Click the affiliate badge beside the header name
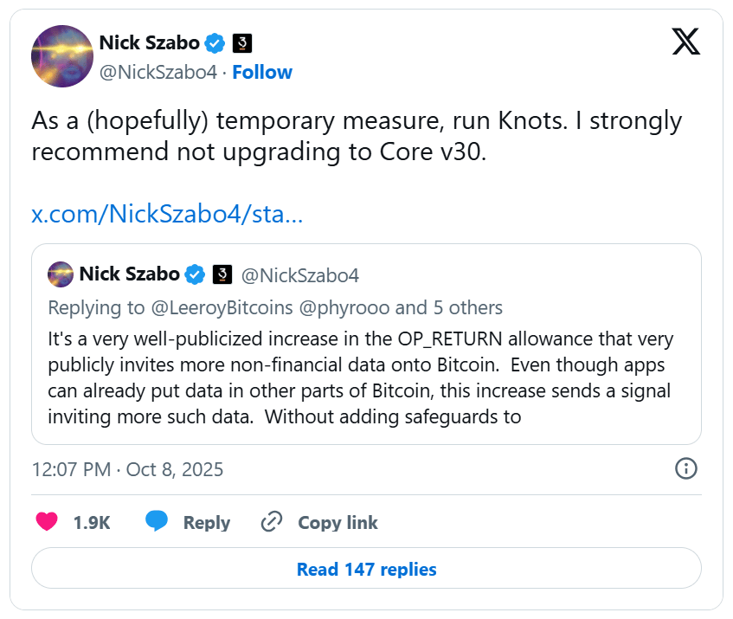This screenshot has width=733, height=619. coord(242,42)
